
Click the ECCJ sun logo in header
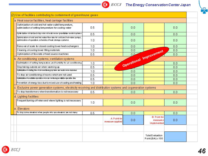[x=105, y=5]
